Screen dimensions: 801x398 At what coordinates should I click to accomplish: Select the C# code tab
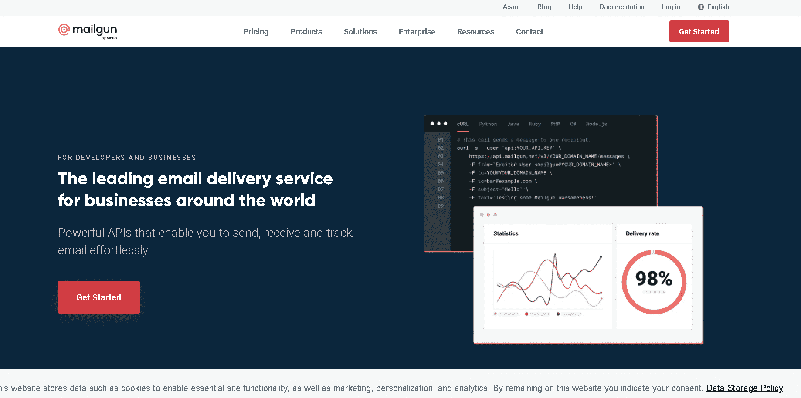[573, 124]
